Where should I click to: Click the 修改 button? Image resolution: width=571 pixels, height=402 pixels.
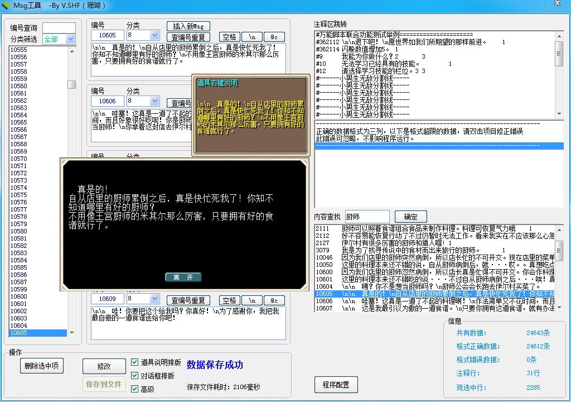coord(104,366)
